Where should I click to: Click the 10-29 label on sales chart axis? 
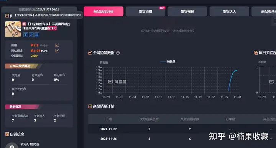click(x=106, y=97)
